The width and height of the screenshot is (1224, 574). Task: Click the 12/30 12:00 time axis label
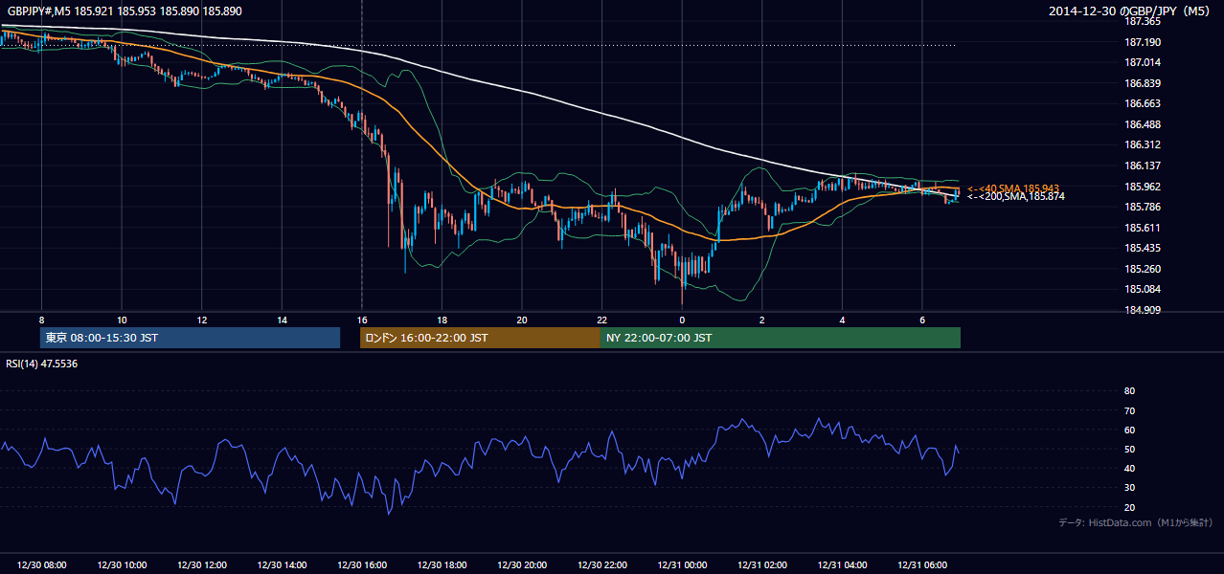[x=201, y=565]
